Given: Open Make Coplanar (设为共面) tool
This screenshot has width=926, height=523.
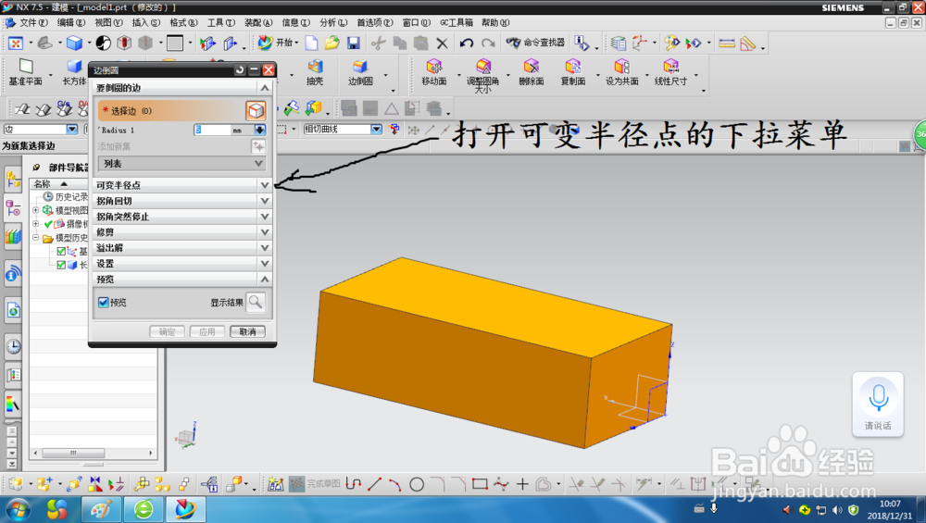Looking at the screenshot, I should pyautogui.click(x=622, y=72).
